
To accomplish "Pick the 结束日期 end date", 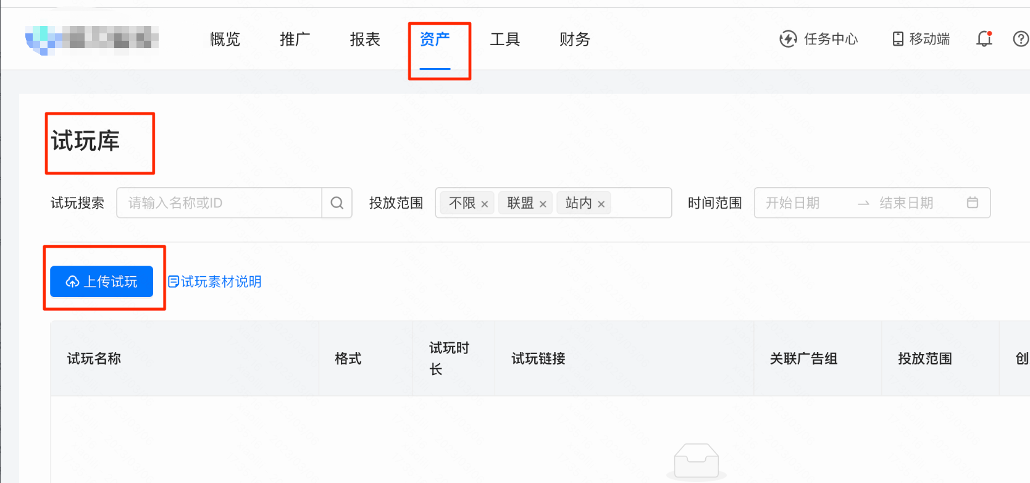I will (x=906, y=203).
